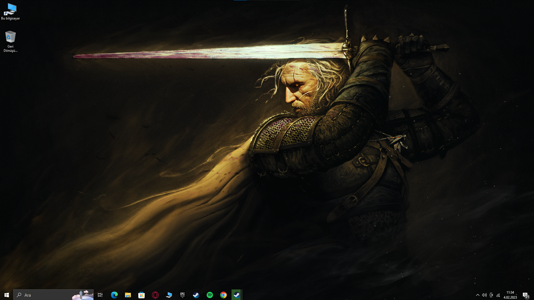Select the 'Geri Dönüşü...' recycle bin icon
Screen dimensions: 534x300
pos(11,41)
